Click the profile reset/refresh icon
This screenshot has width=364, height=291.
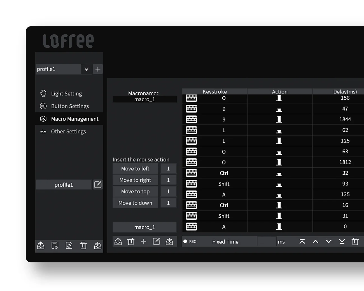click(69, 245)
